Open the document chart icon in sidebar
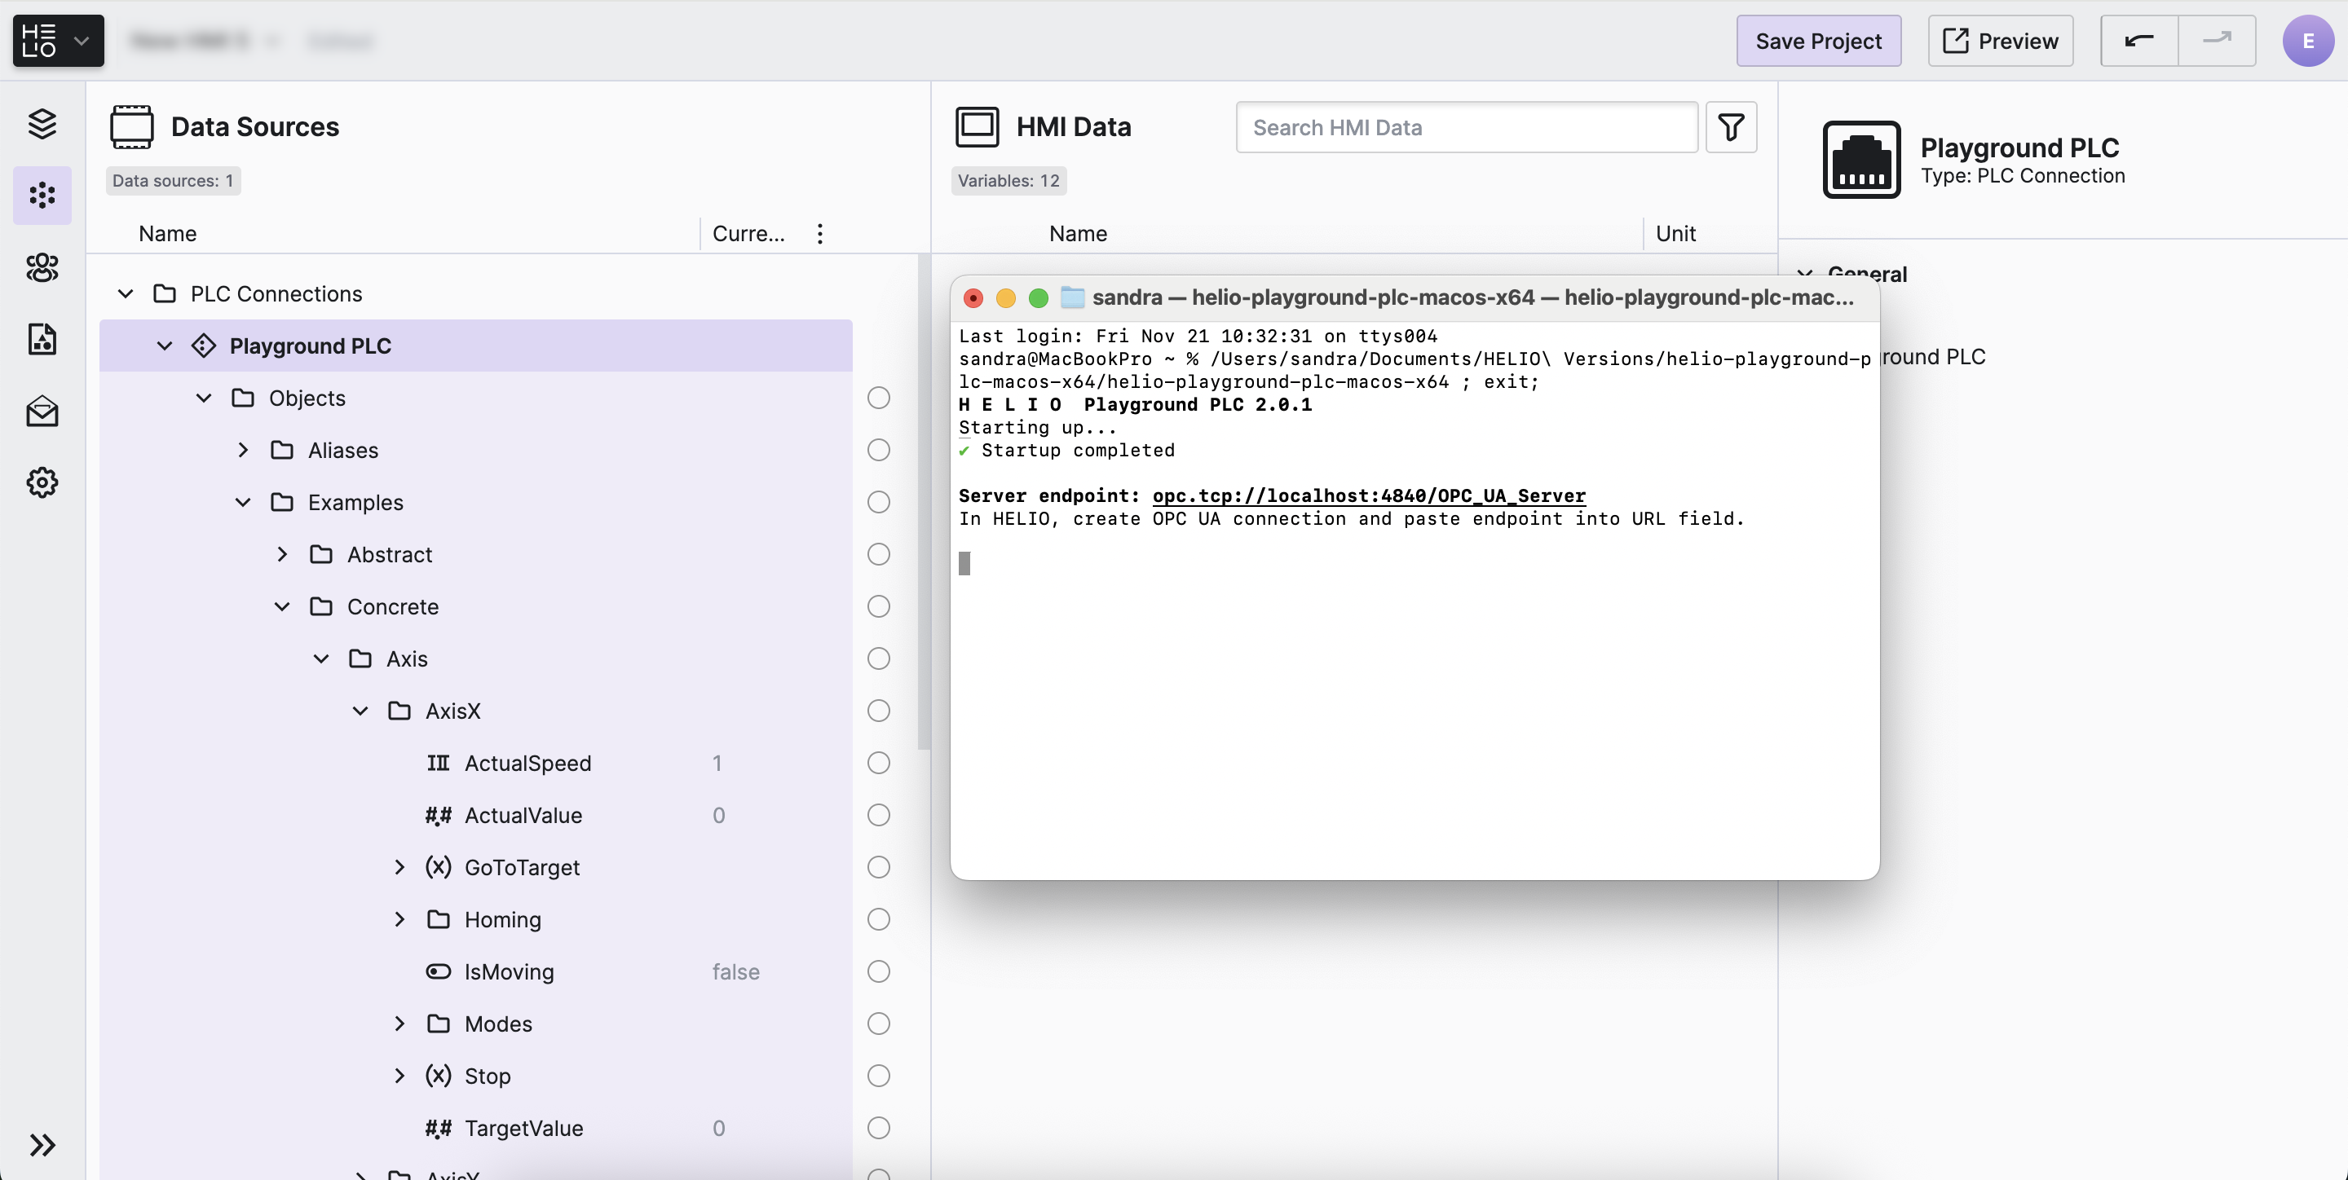2348x1180 pixels. point(42,339)
